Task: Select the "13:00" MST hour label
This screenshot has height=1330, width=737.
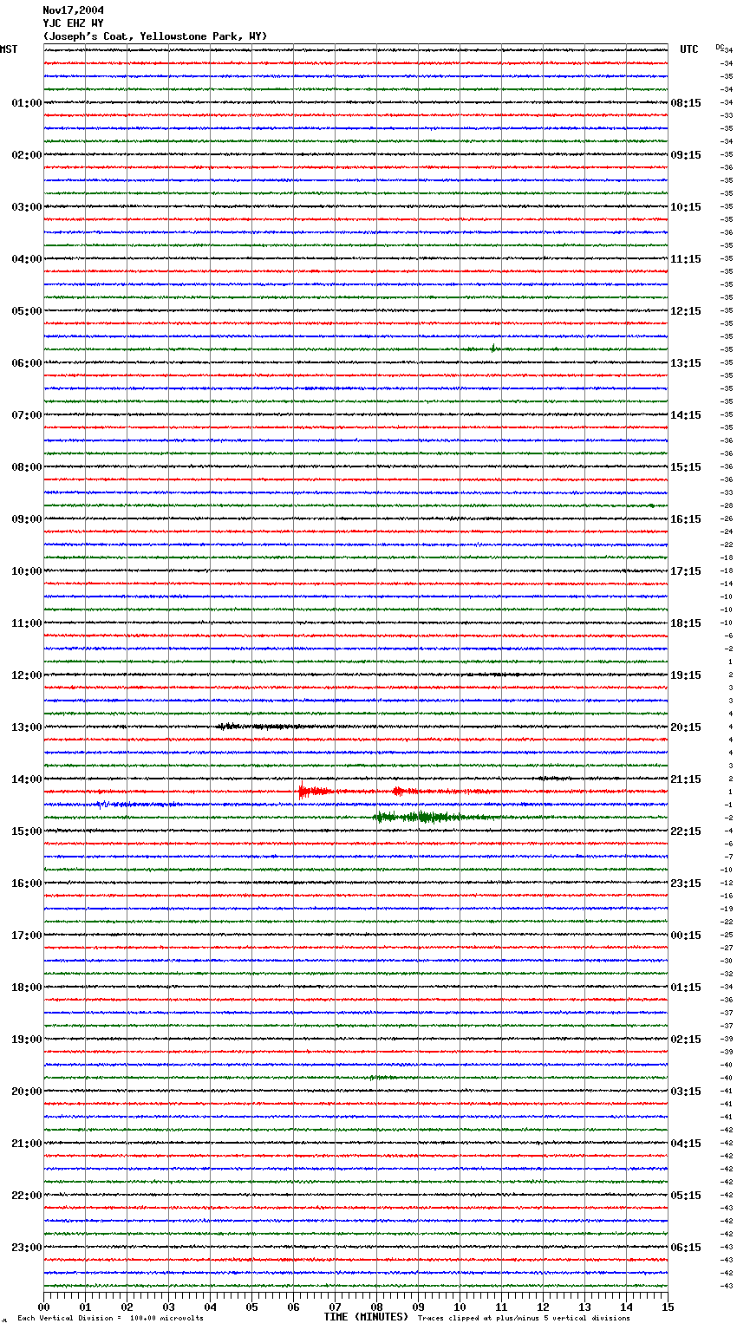Action: pyautogui.click(x=27, y=727)
